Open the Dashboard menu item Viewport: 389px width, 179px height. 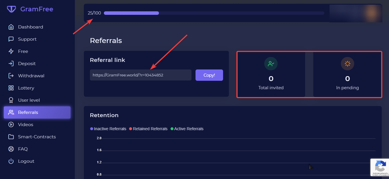[37, 27]
